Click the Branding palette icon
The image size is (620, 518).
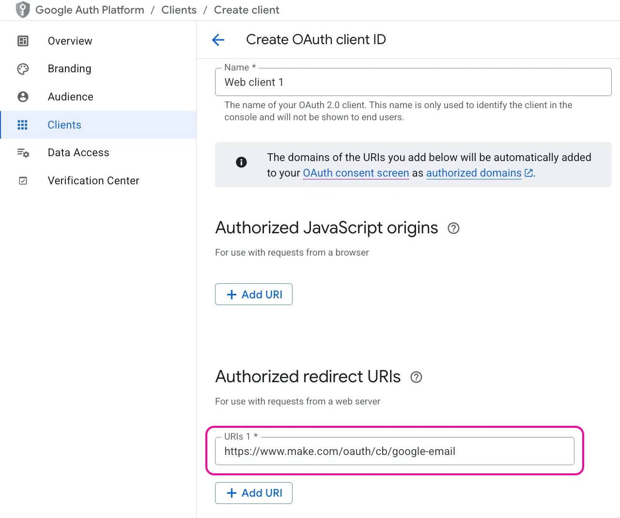click(x=23, y=69)
